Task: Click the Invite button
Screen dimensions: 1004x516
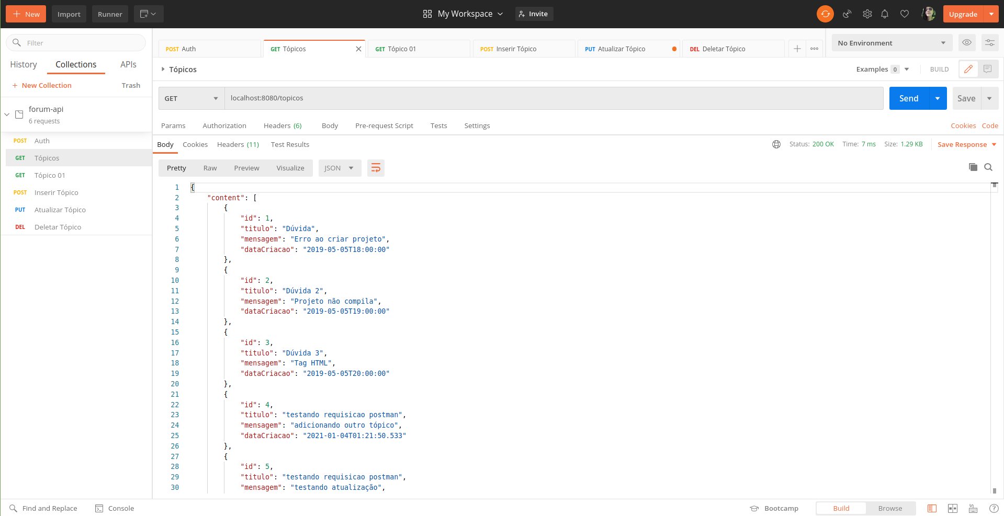Action: point(534,14)
